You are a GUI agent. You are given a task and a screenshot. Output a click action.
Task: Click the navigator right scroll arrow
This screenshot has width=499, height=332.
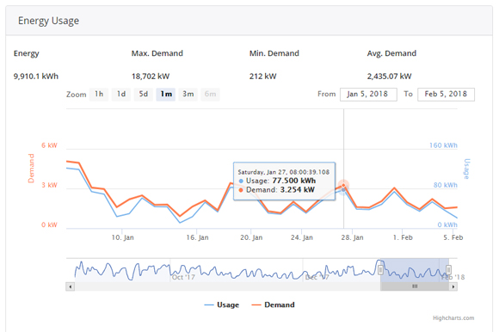coord(453,286)
